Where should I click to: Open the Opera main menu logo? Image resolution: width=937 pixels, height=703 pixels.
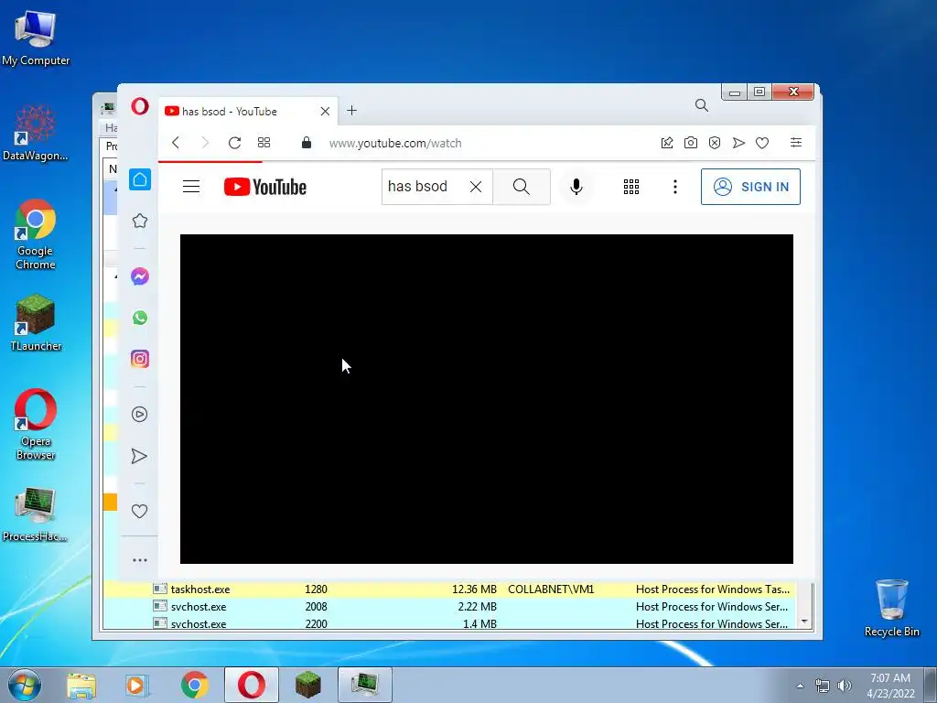[x=140, y=106]
